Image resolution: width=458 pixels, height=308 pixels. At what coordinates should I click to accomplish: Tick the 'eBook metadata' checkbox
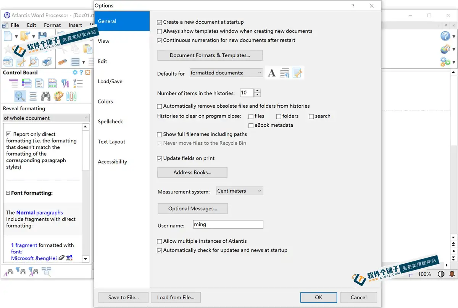point(251,126)
